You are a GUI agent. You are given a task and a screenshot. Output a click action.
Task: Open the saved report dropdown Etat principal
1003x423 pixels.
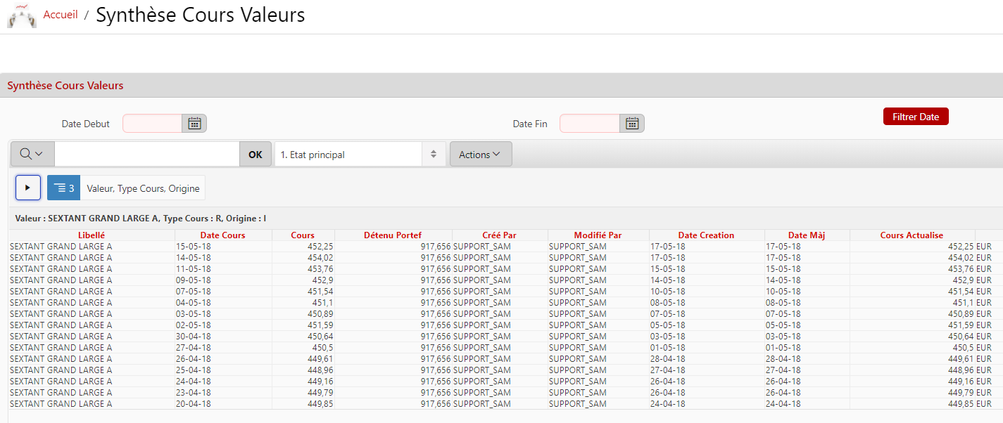point(359,155)
